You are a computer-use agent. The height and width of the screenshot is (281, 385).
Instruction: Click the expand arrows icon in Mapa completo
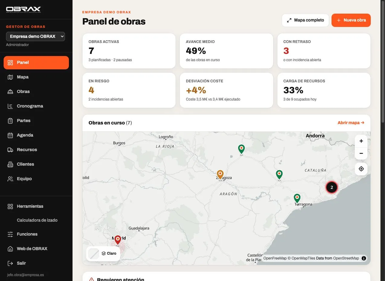[289, 20]
